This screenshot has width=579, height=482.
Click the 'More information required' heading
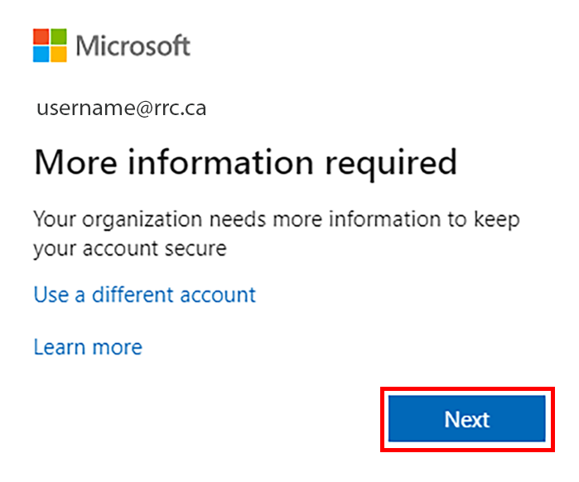[245, 162]
